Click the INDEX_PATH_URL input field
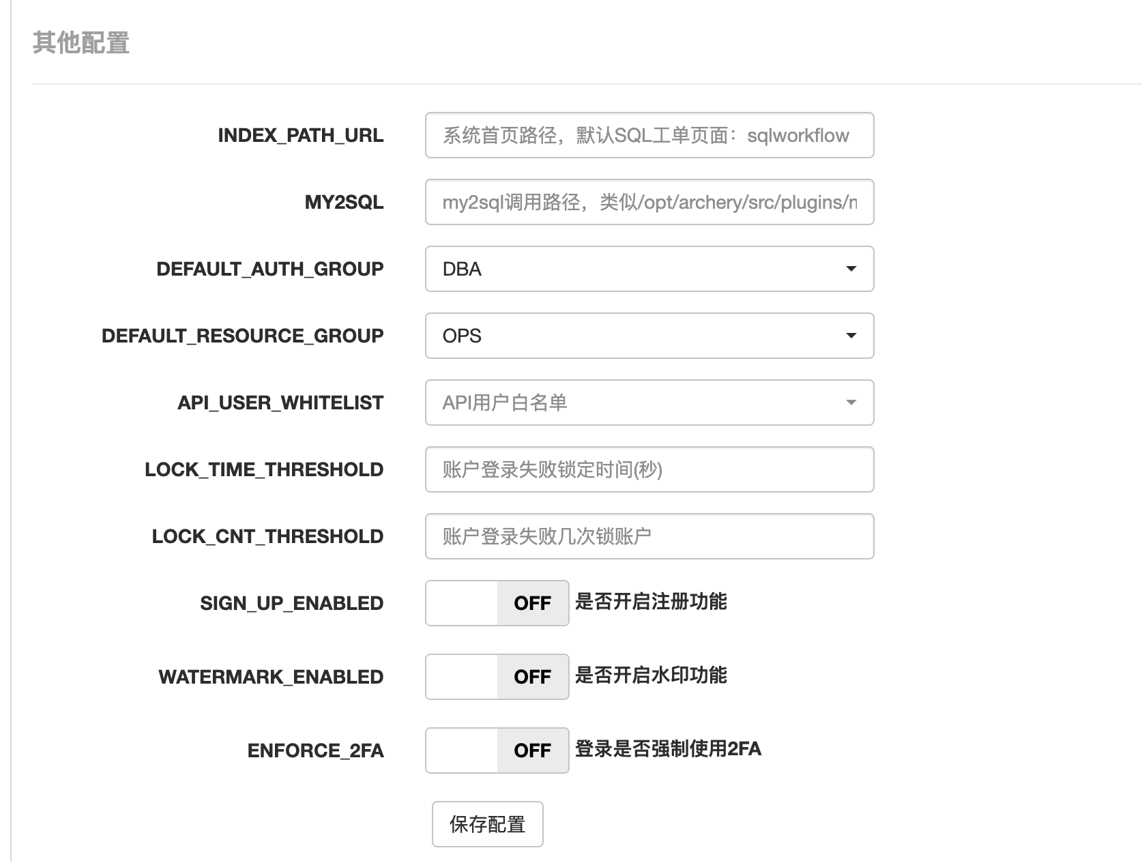The image size is (1142, 861). 649,135
